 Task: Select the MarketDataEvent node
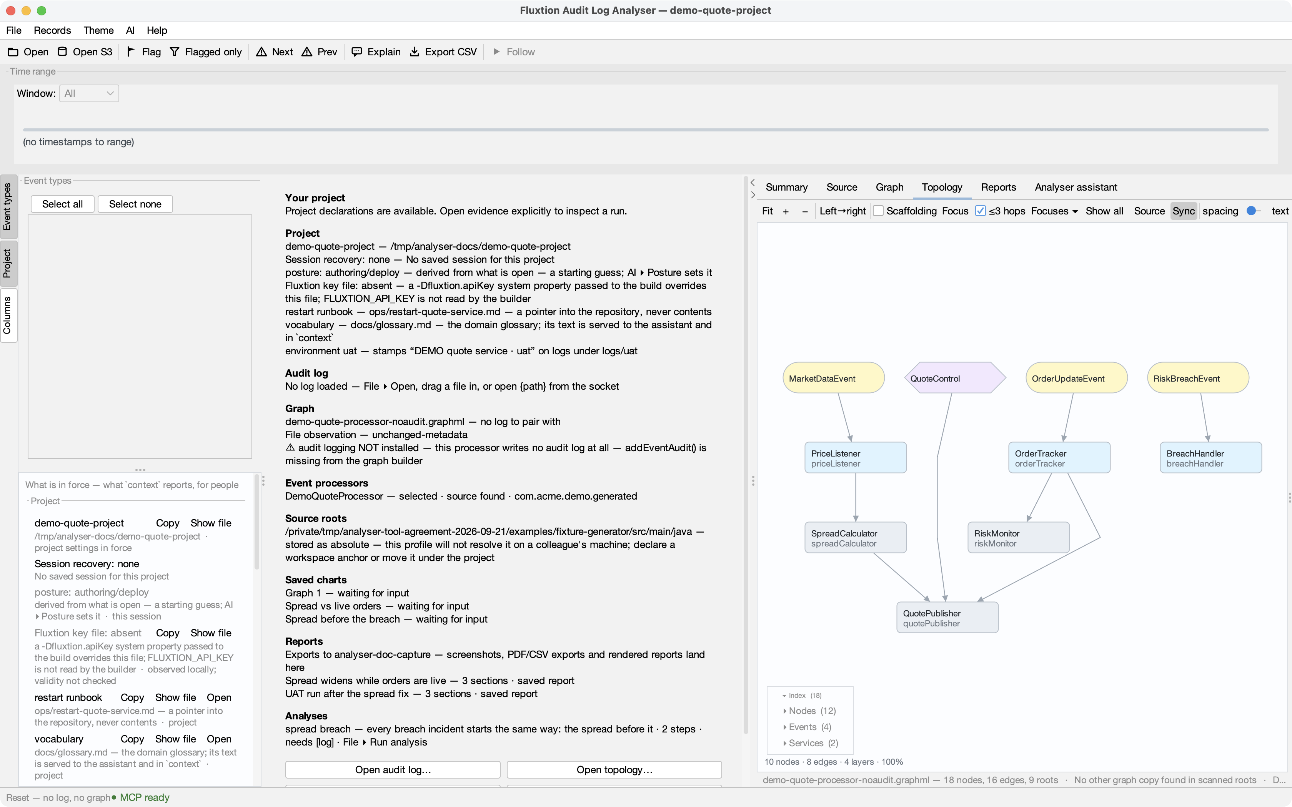point(833,379)
